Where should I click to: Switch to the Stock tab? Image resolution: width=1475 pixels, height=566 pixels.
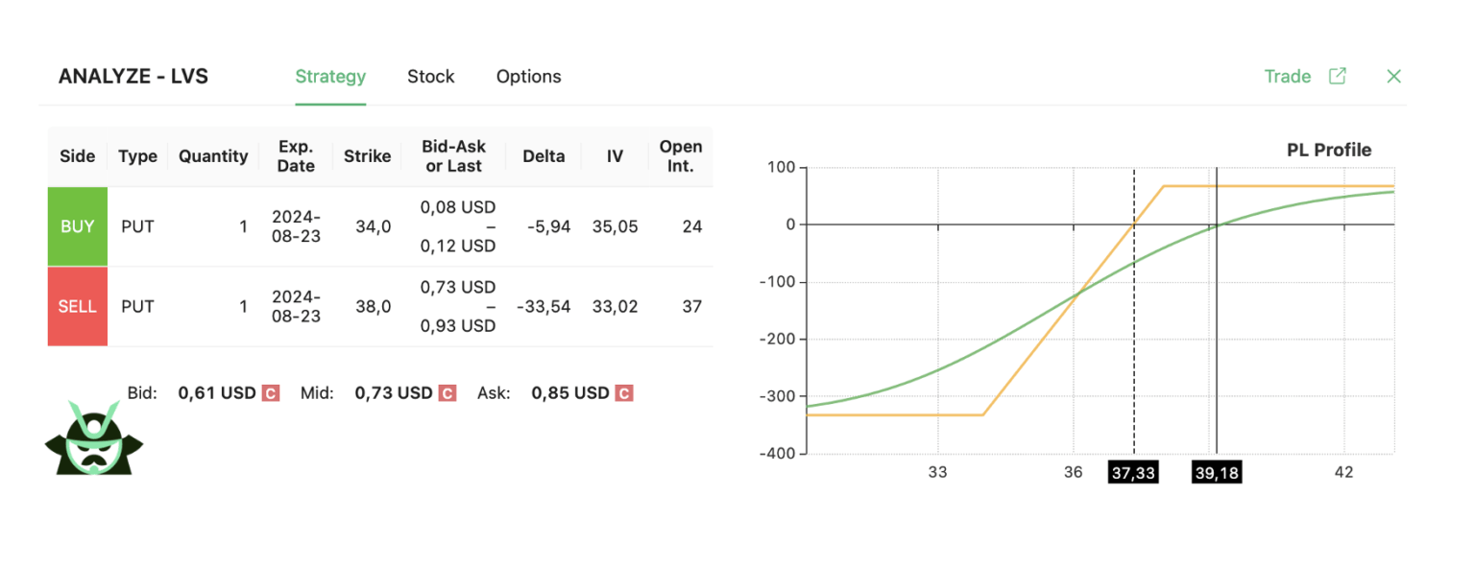point(430,77)
